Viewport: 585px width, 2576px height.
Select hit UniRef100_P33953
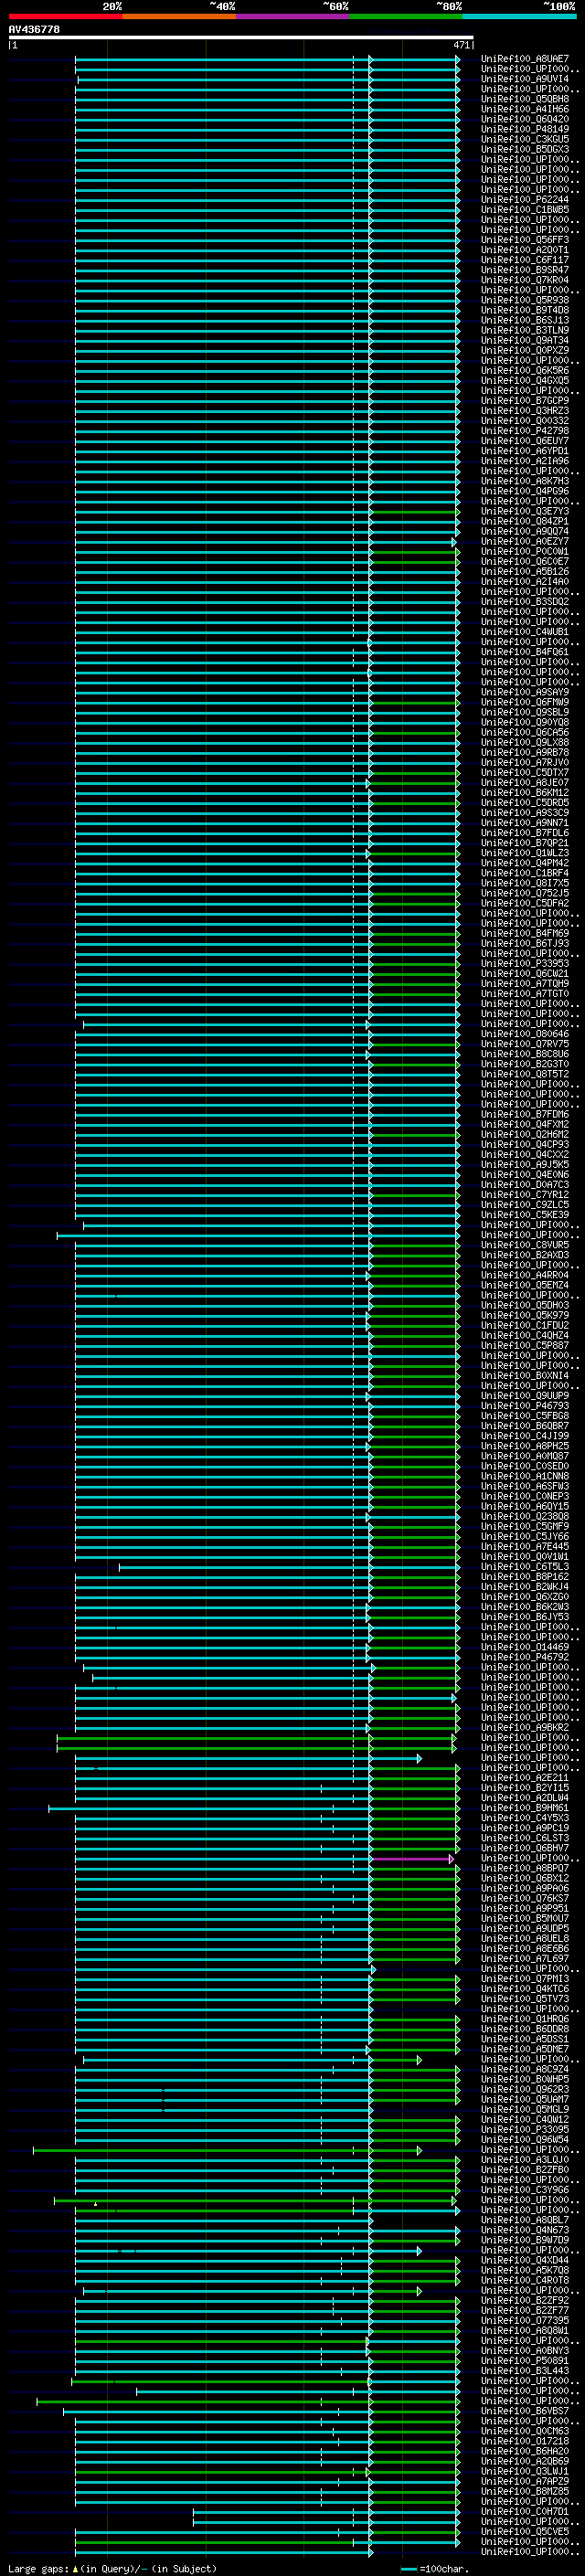point(525,964)
